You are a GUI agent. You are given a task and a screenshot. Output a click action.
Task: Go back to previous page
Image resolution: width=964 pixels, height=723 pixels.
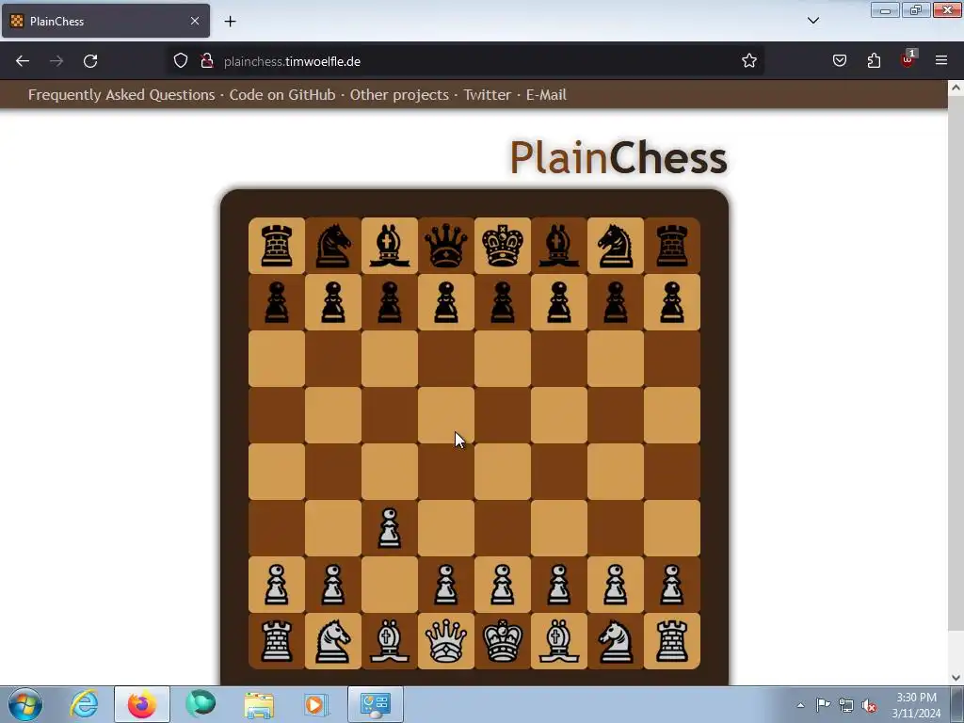[23, 61]
